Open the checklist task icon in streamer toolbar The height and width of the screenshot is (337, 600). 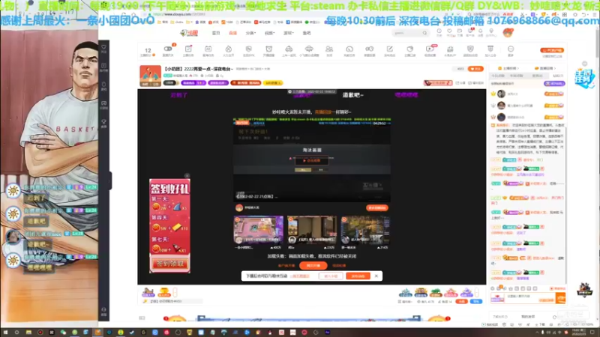[x=188, y=50]
